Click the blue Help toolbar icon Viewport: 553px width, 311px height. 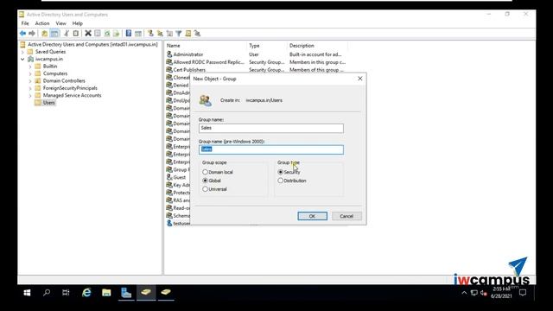129,33
